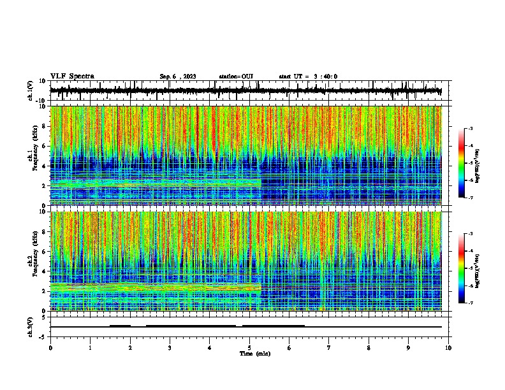Click the "8" kHz tick on ch.1 frequency axis
Image resolution: width=505 pixels, height=390 pixels.
coord(44,126)
